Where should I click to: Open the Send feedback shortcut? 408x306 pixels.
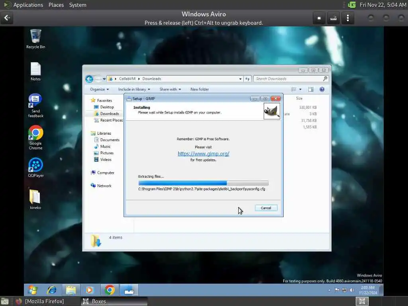pos(35,105)
